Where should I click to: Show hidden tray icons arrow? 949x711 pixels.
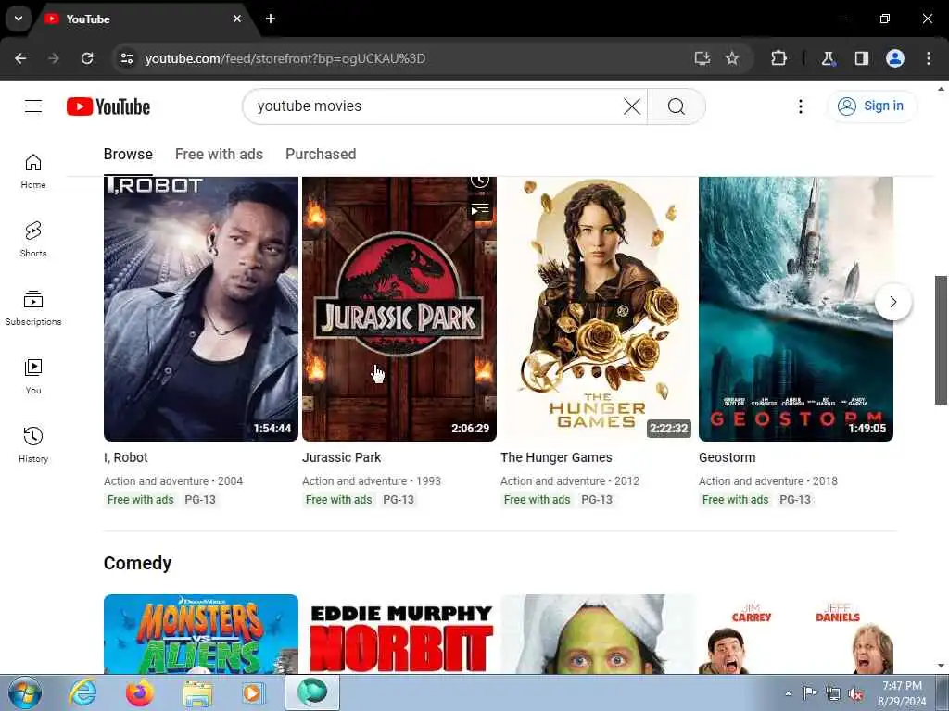[788, 693]
